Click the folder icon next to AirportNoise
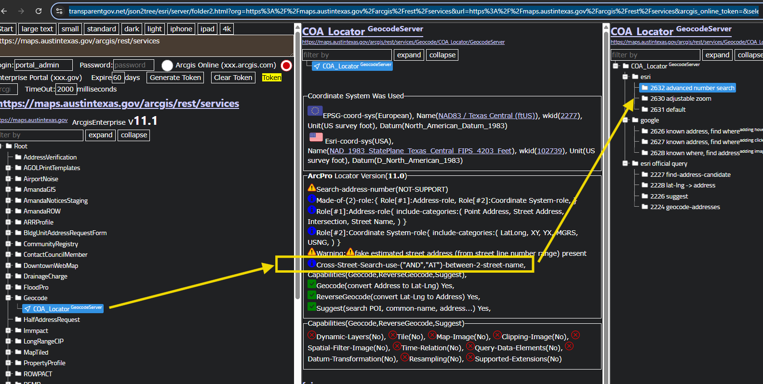 click(18, 179)
